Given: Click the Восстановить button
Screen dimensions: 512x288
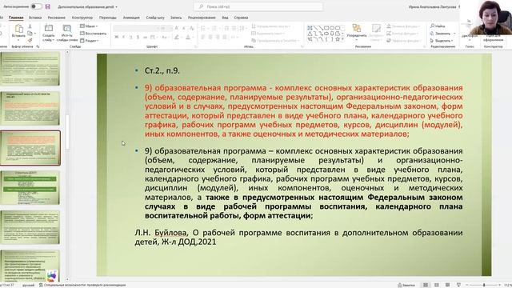Looking at the screenshot, I should pos(94,34).
